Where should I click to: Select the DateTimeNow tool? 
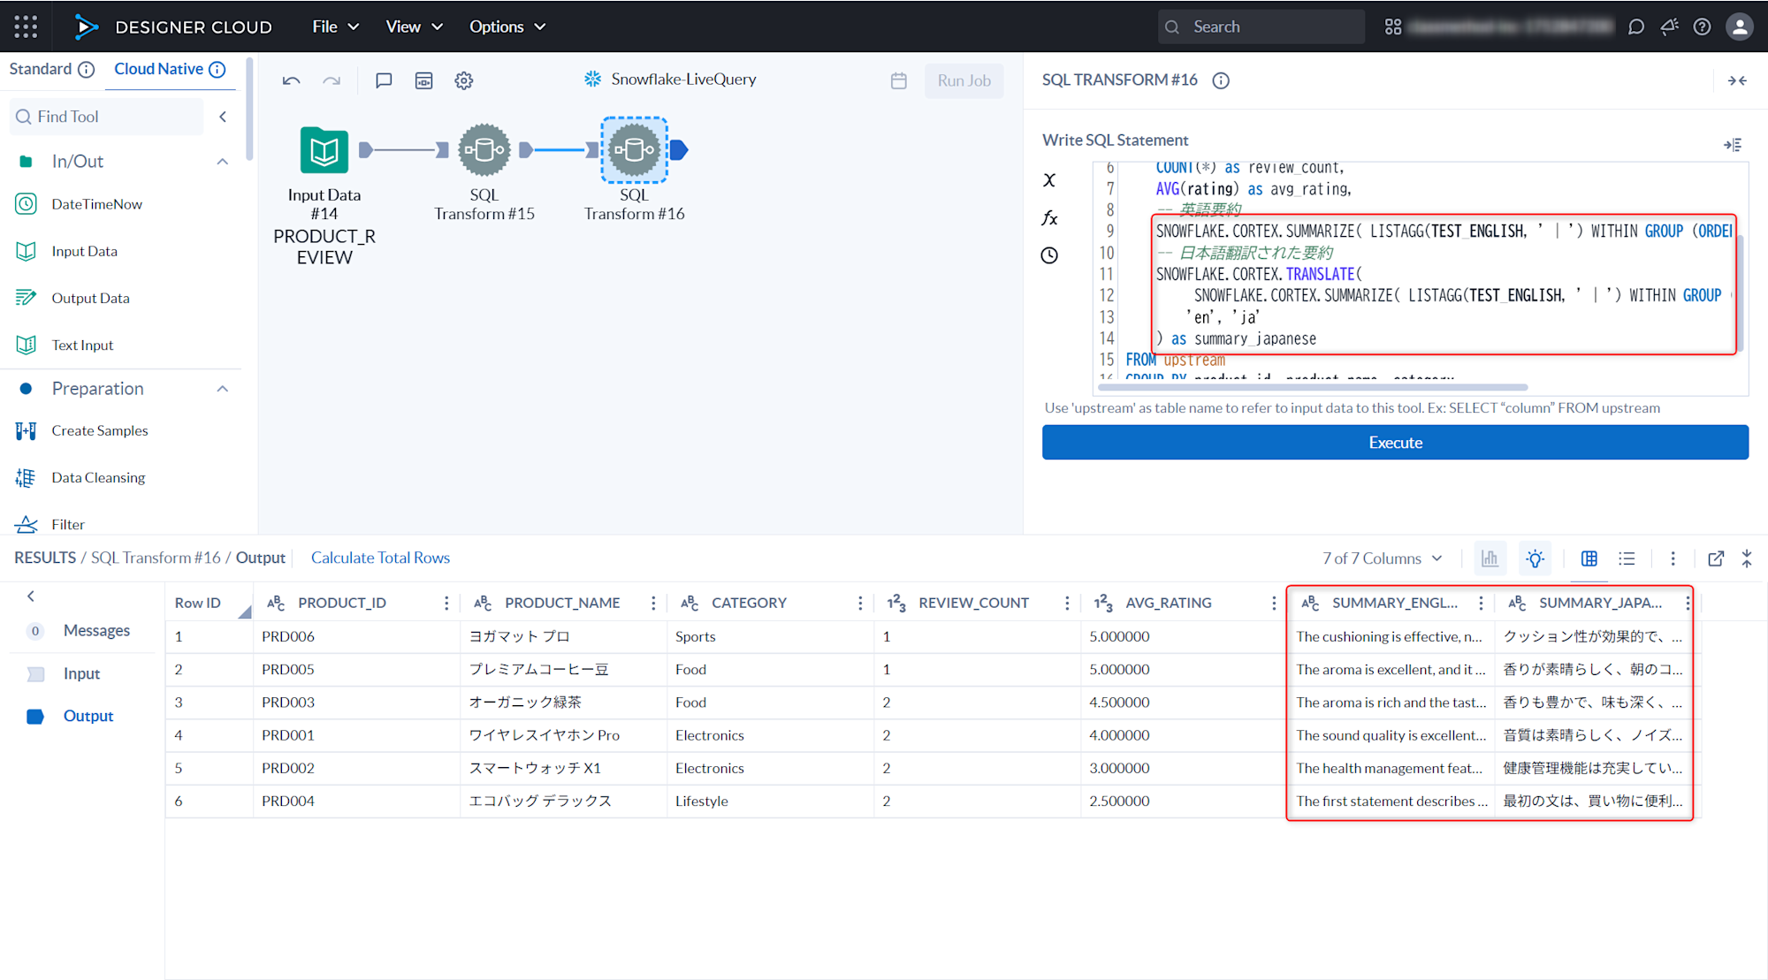point(97,204)
